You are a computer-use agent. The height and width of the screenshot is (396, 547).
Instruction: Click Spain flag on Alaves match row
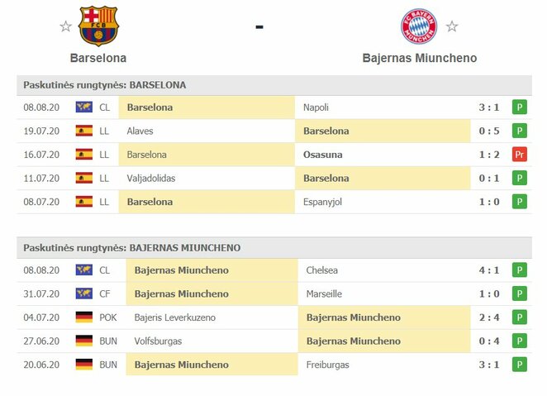[x=83, y=131]
